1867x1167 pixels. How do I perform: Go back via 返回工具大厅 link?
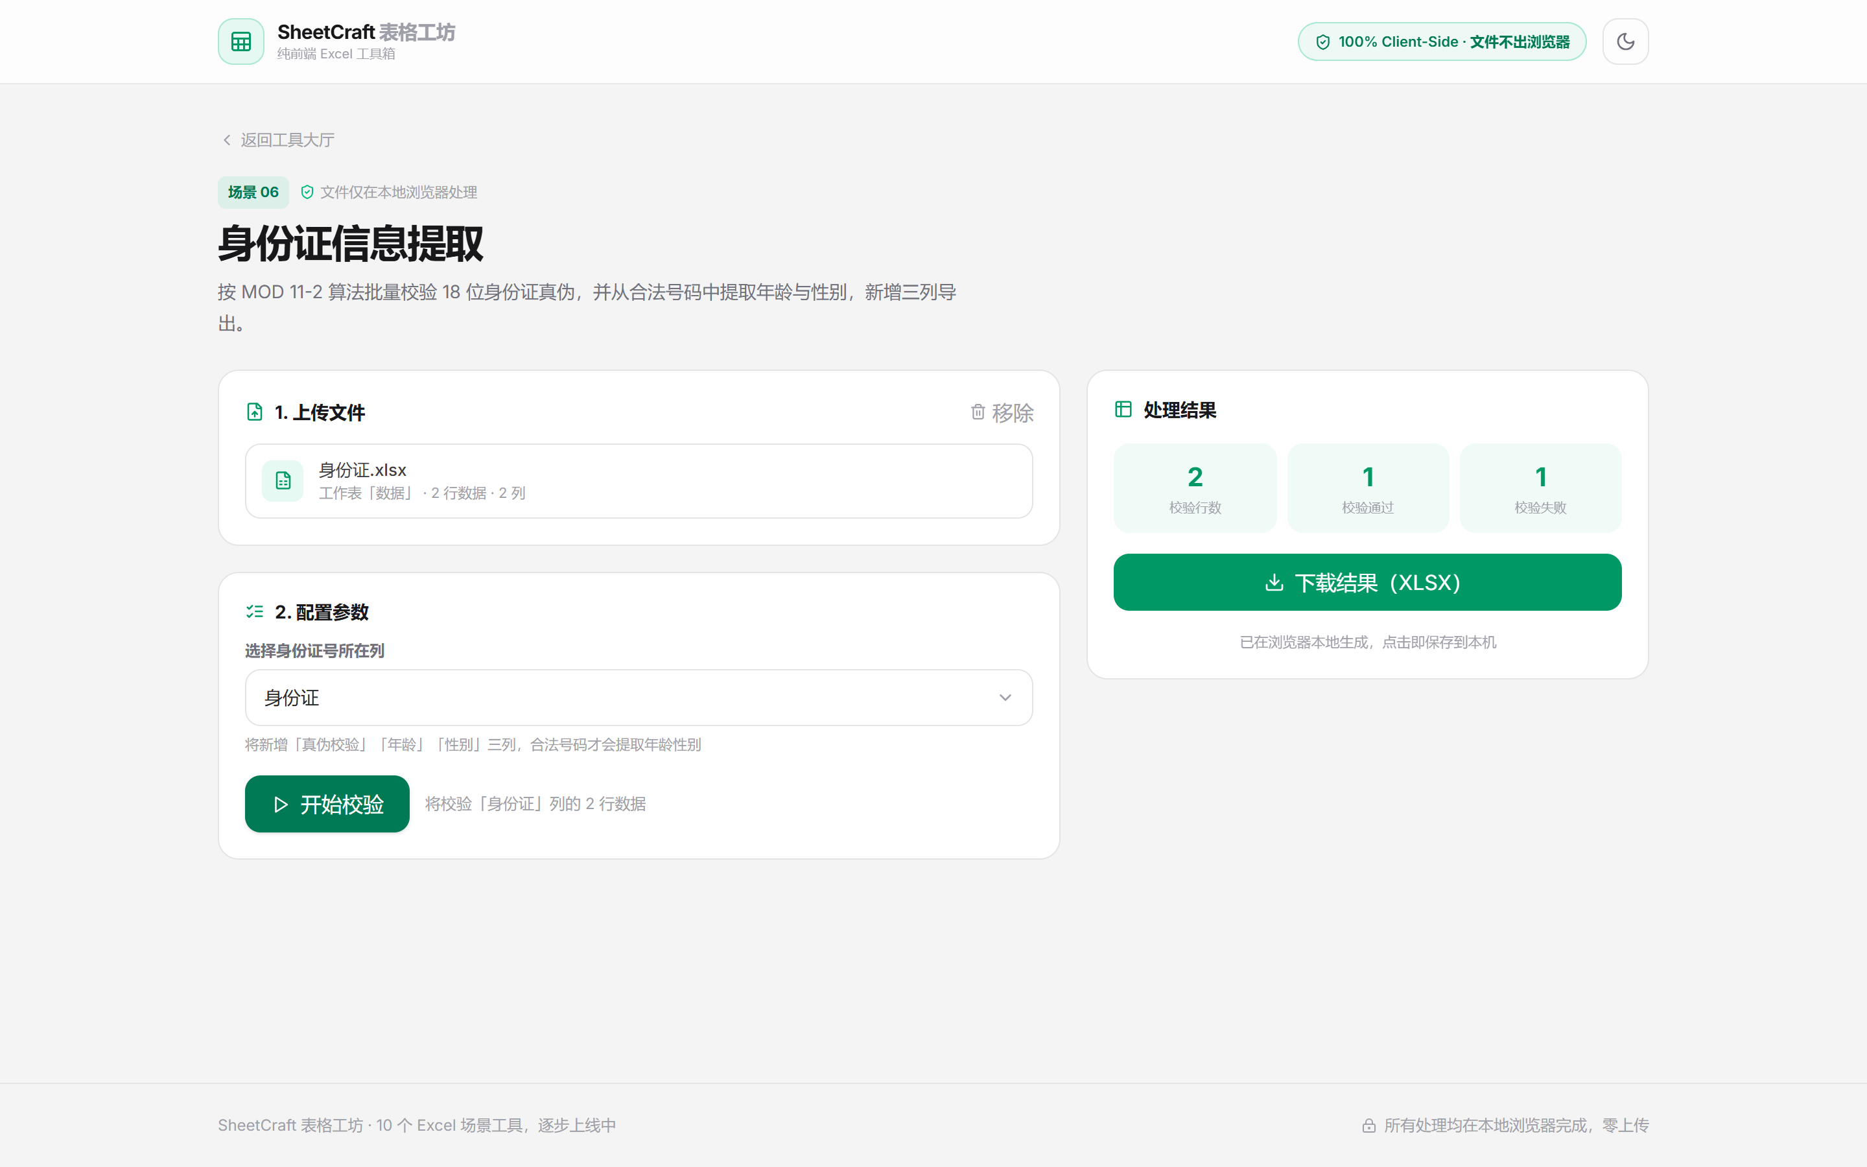point(277,139)
